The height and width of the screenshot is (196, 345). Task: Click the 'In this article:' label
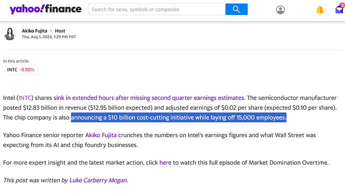16,61
